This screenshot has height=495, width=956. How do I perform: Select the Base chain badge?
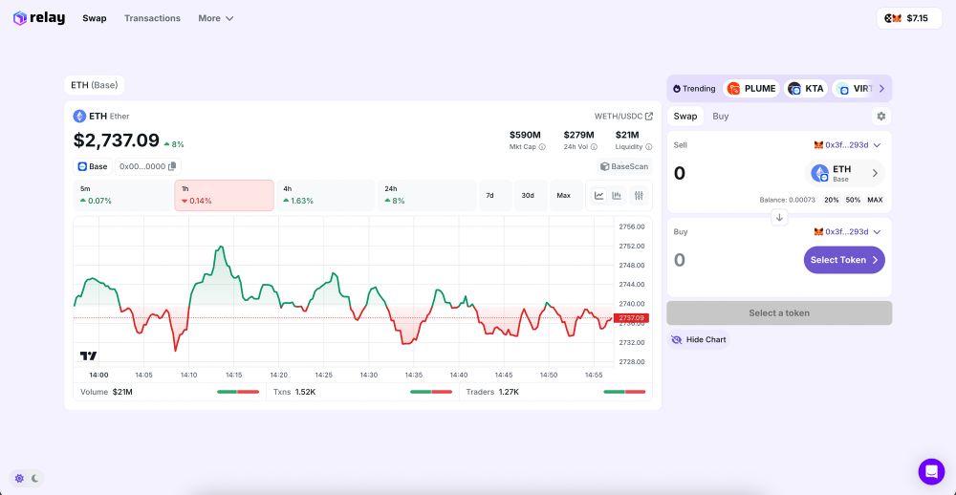(x=93, y=166)
